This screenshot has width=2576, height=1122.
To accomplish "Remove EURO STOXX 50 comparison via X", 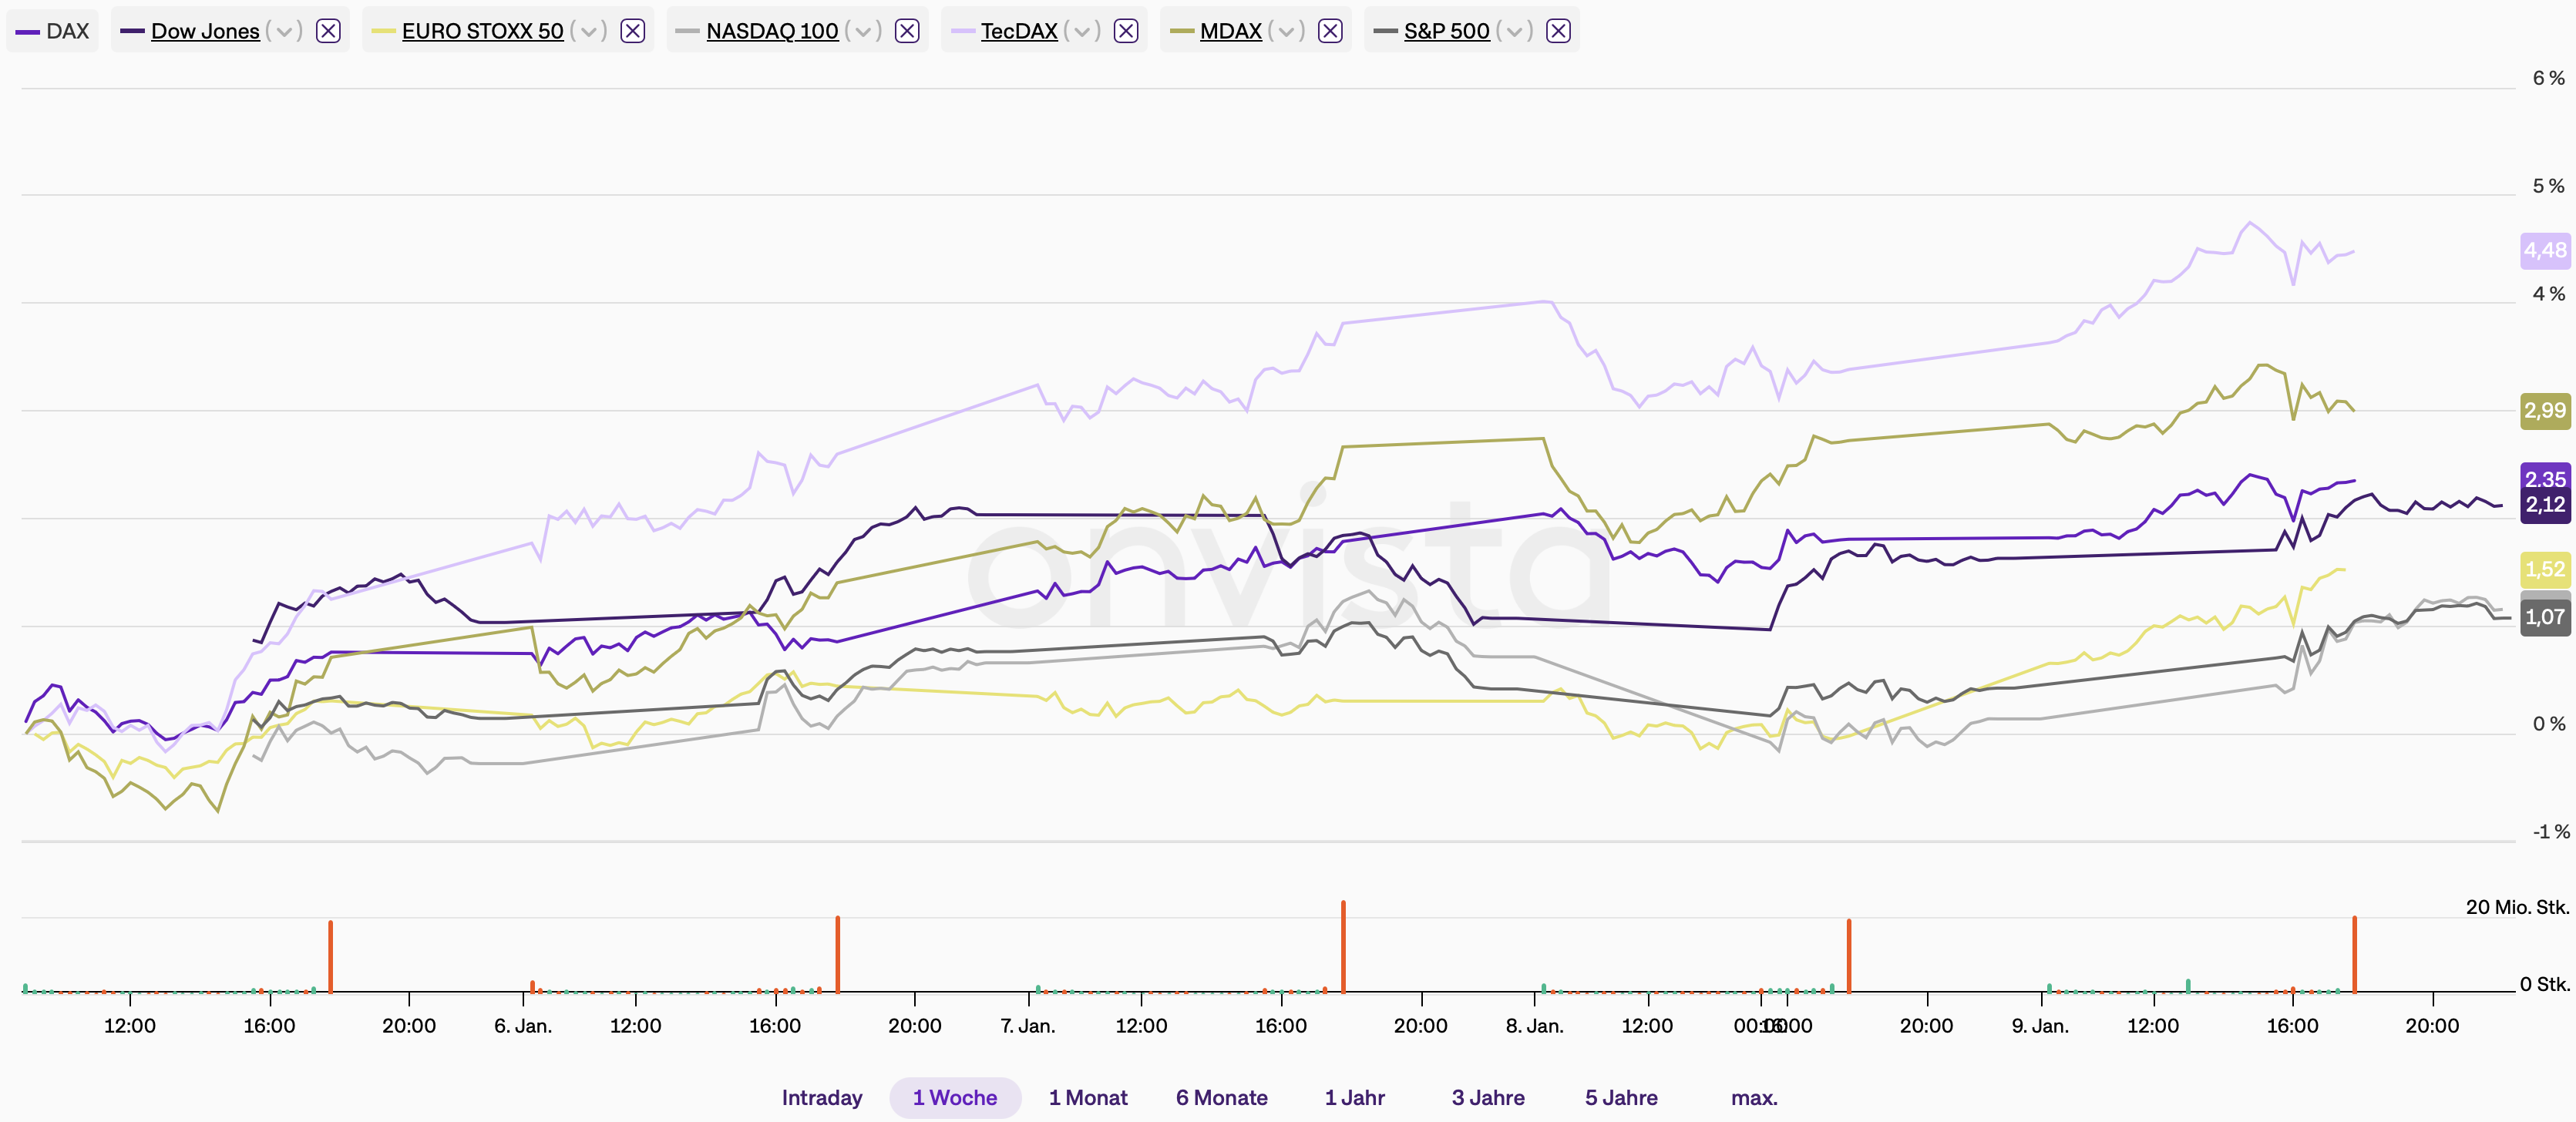I will click(632, 31).
